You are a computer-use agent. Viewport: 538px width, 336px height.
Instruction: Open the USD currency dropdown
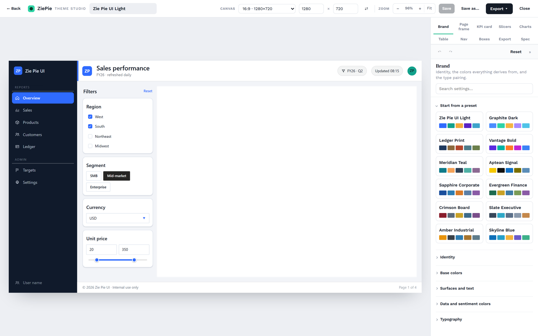(118, 218)
